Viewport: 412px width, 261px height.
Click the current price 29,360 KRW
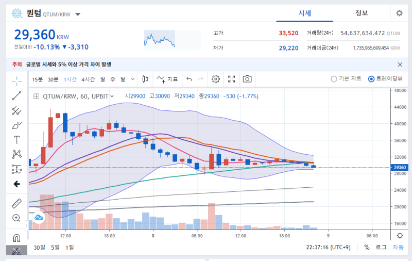tap(42, 35)
